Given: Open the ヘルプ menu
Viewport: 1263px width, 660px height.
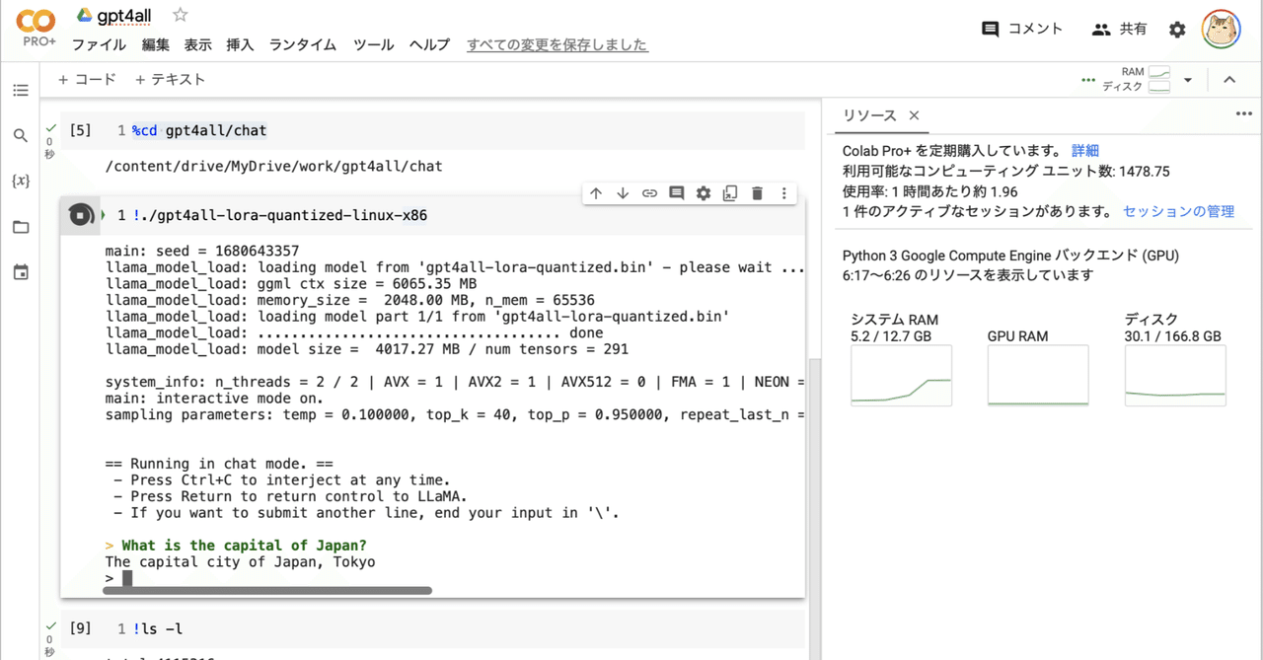Looking at the screenshot, I should (429, 44).
